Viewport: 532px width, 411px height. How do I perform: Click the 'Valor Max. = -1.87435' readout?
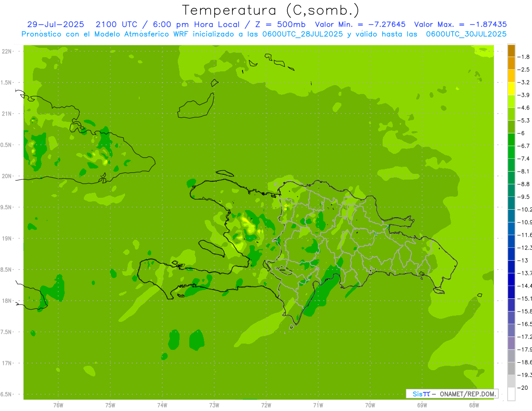pyautogui.click(x=460, y=24)
